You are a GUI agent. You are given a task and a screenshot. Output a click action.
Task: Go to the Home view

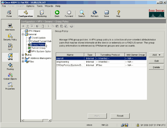click(x=9, y=14)
